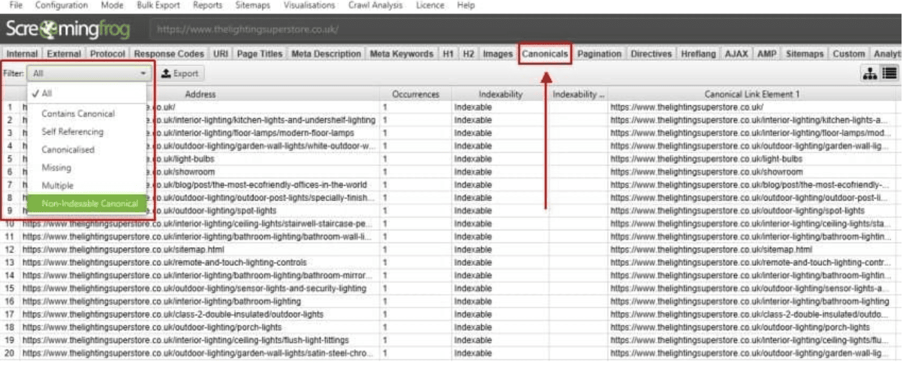The width and height of the screenshot is (908, 378).
Task: Select the flush-light-fittings address row
Action: click(x=199, y=340)
